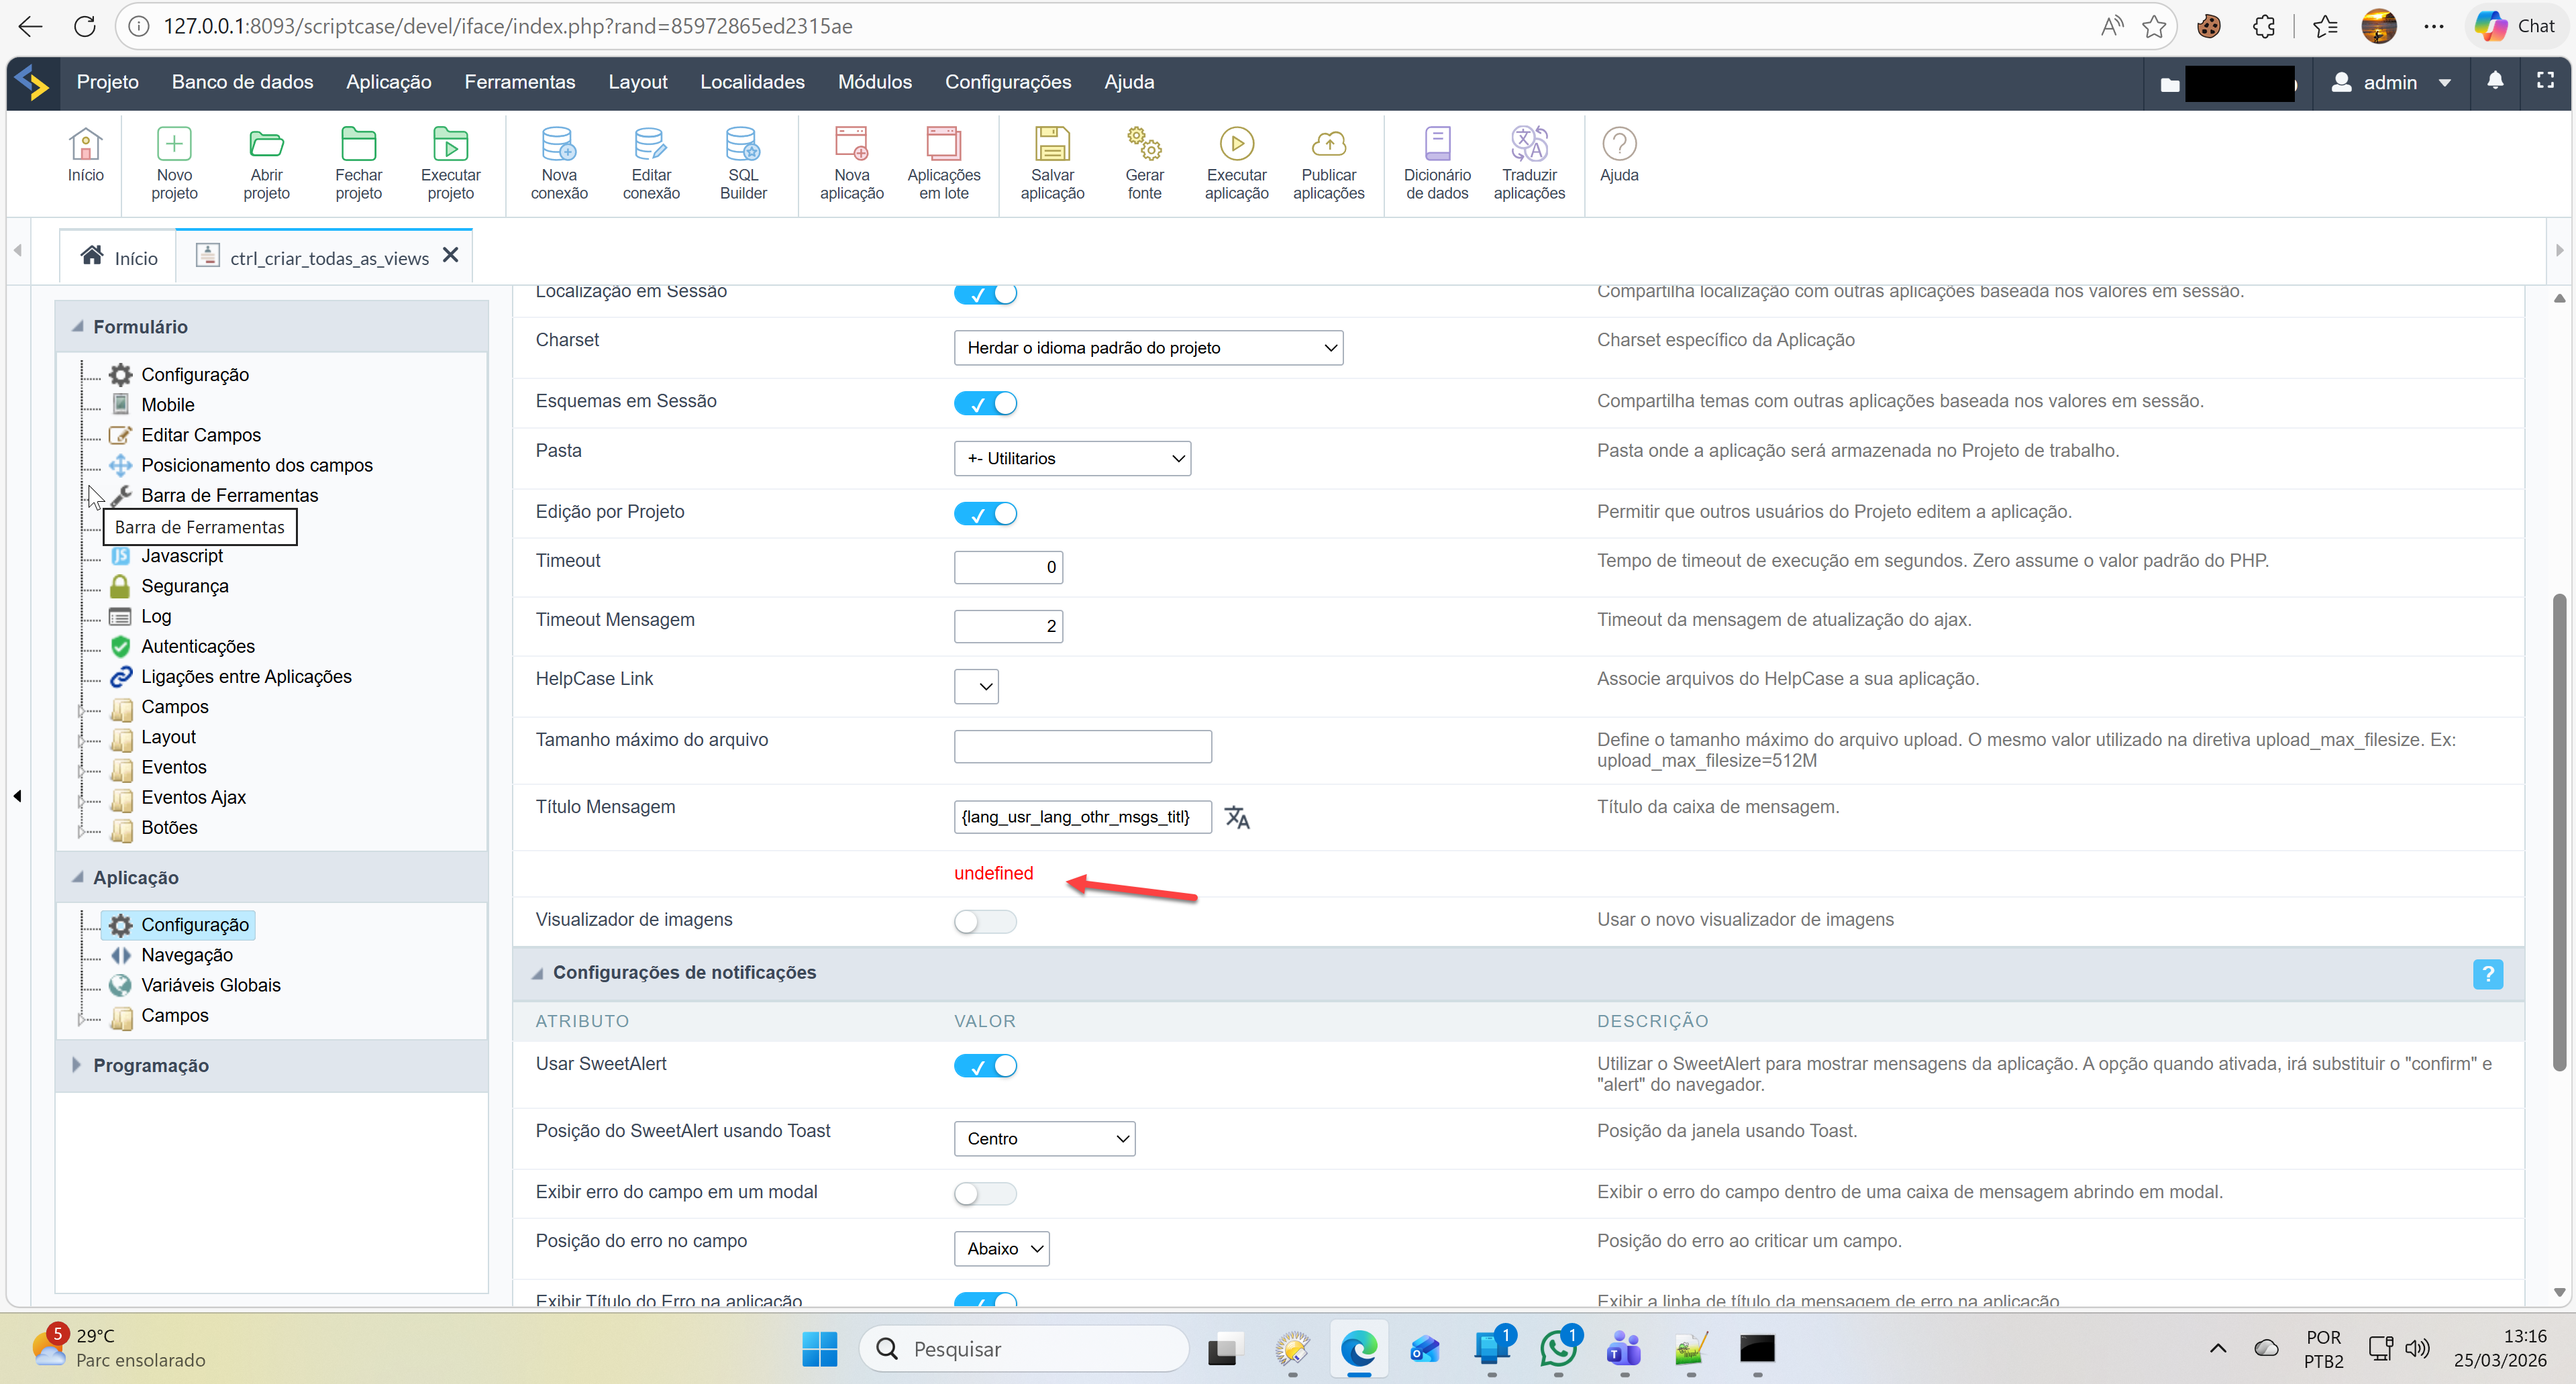
Task: Disable Usar SweetAlert toggle
Action: 985,1066
